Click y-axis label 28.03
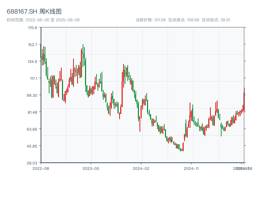The height and width of the screenshot is (203, 271). [x=32, y=163]
